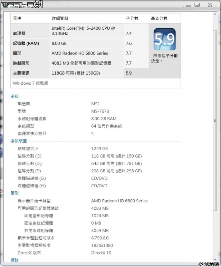Click the Intel Core i5-2400 CPU text

pyautogui.click(x=84, y=31)
